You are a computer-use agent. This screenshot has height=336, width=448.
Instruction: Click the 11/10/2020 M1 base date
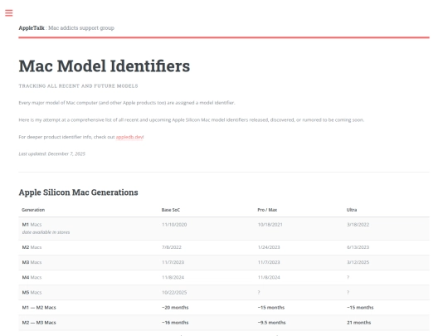(174, 225)
